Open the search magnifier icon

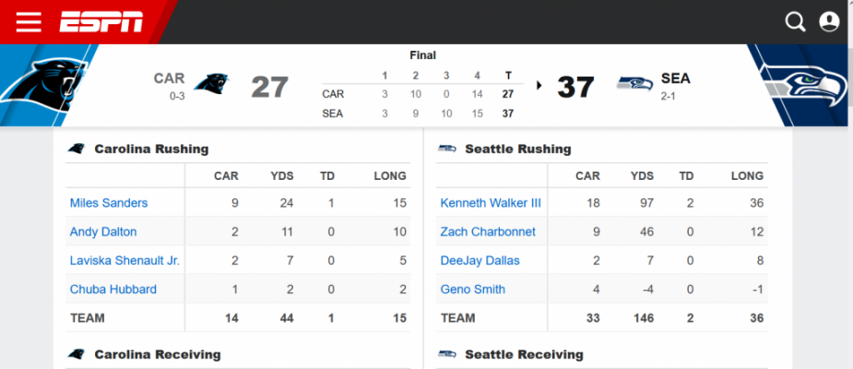795,22
